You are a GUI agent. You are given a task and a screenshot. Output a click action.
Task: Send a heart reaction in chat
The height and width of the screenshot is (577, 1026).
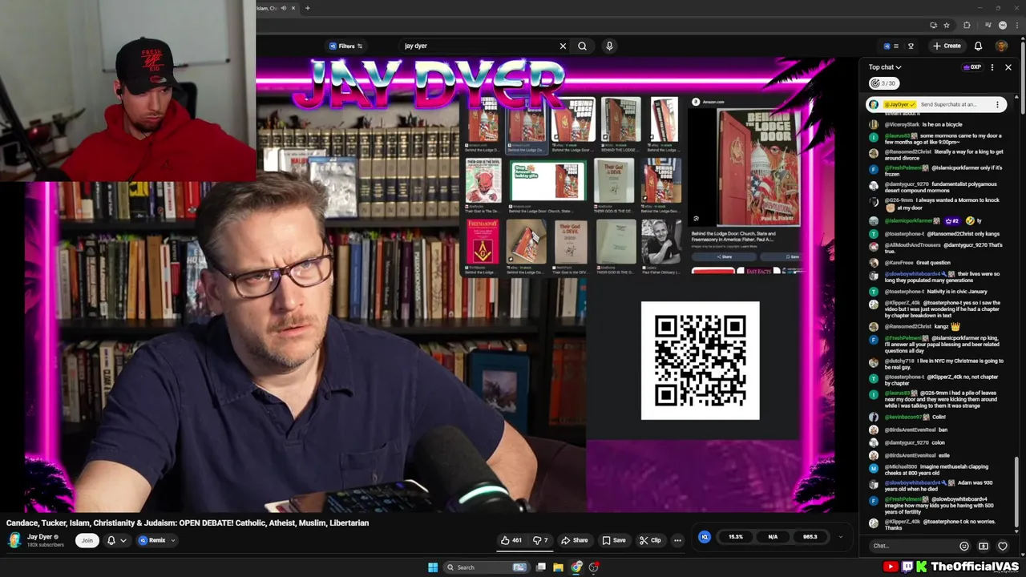[x=1003, y=546]
